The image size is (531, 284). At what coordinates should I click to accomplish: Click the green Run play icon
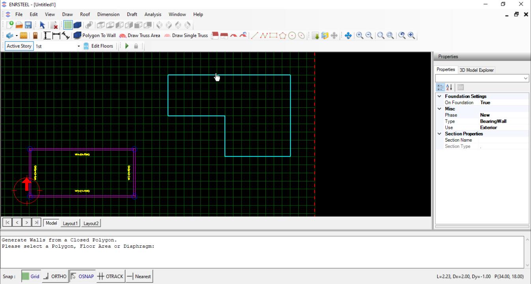point(127,46)
